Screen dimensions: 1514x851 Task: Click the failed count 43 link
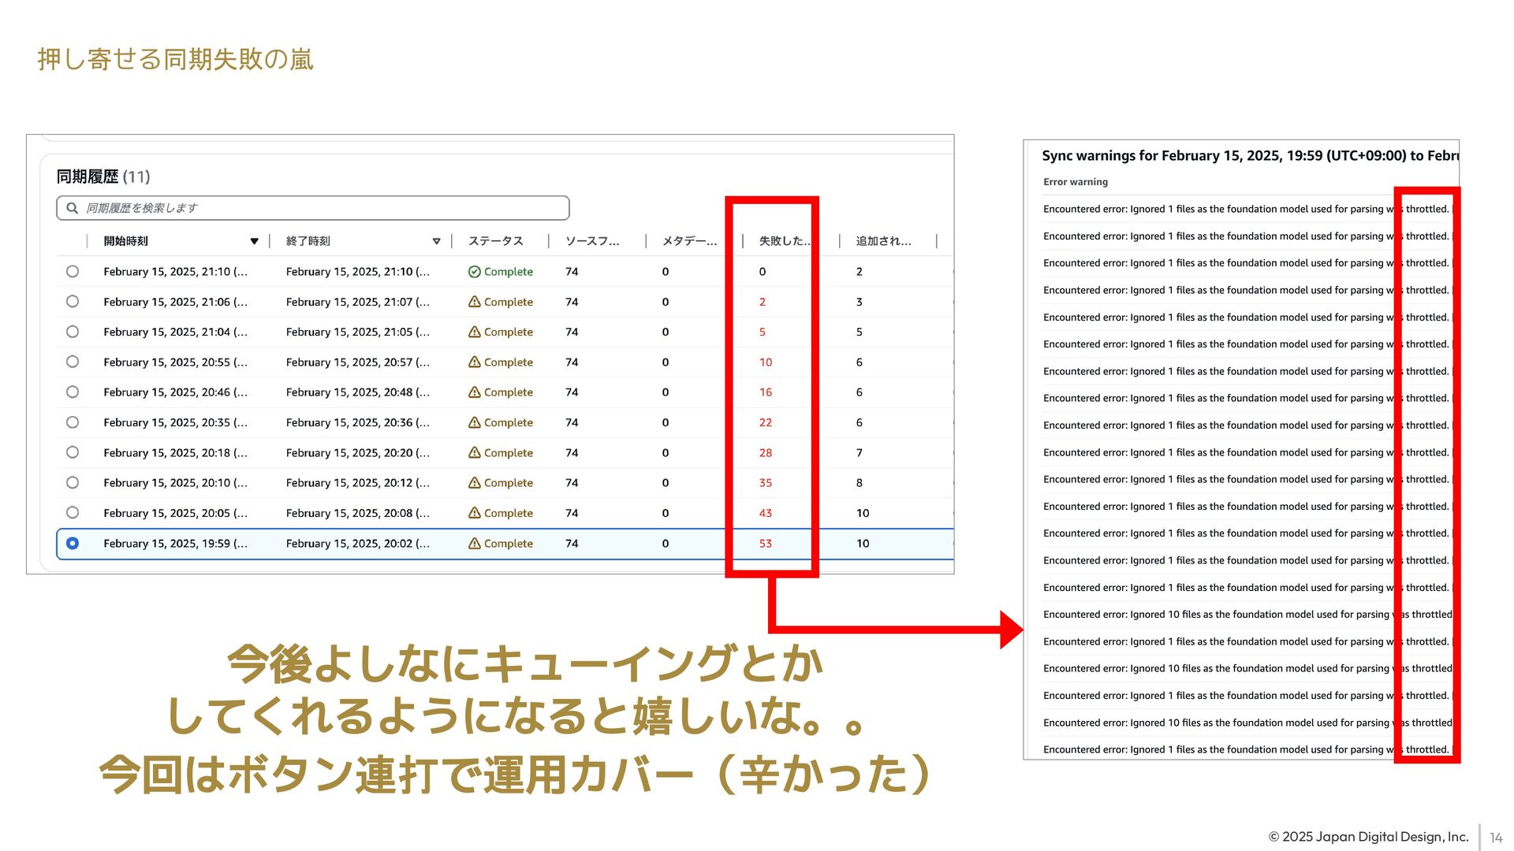[x=765, y=513]
